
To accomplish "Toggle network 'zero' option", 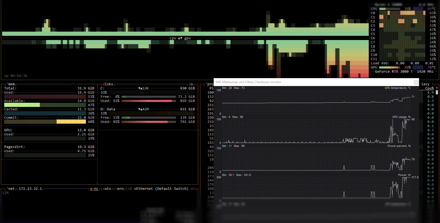I will (x=119, y=189).
